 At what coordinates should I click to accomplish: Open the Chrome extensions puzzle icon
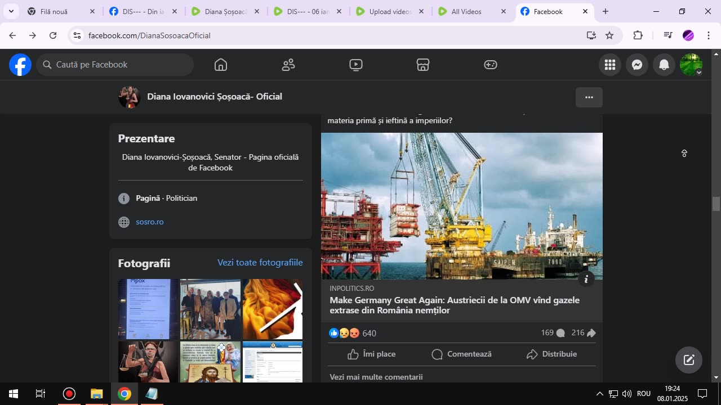[x=638, y=35]
